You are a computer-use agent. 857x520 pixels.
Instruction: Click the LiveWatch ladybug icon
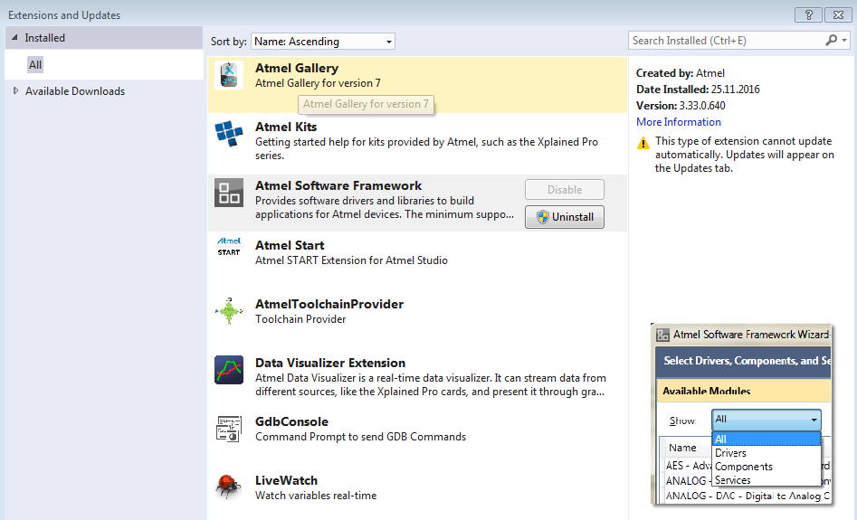coord(228,487)
